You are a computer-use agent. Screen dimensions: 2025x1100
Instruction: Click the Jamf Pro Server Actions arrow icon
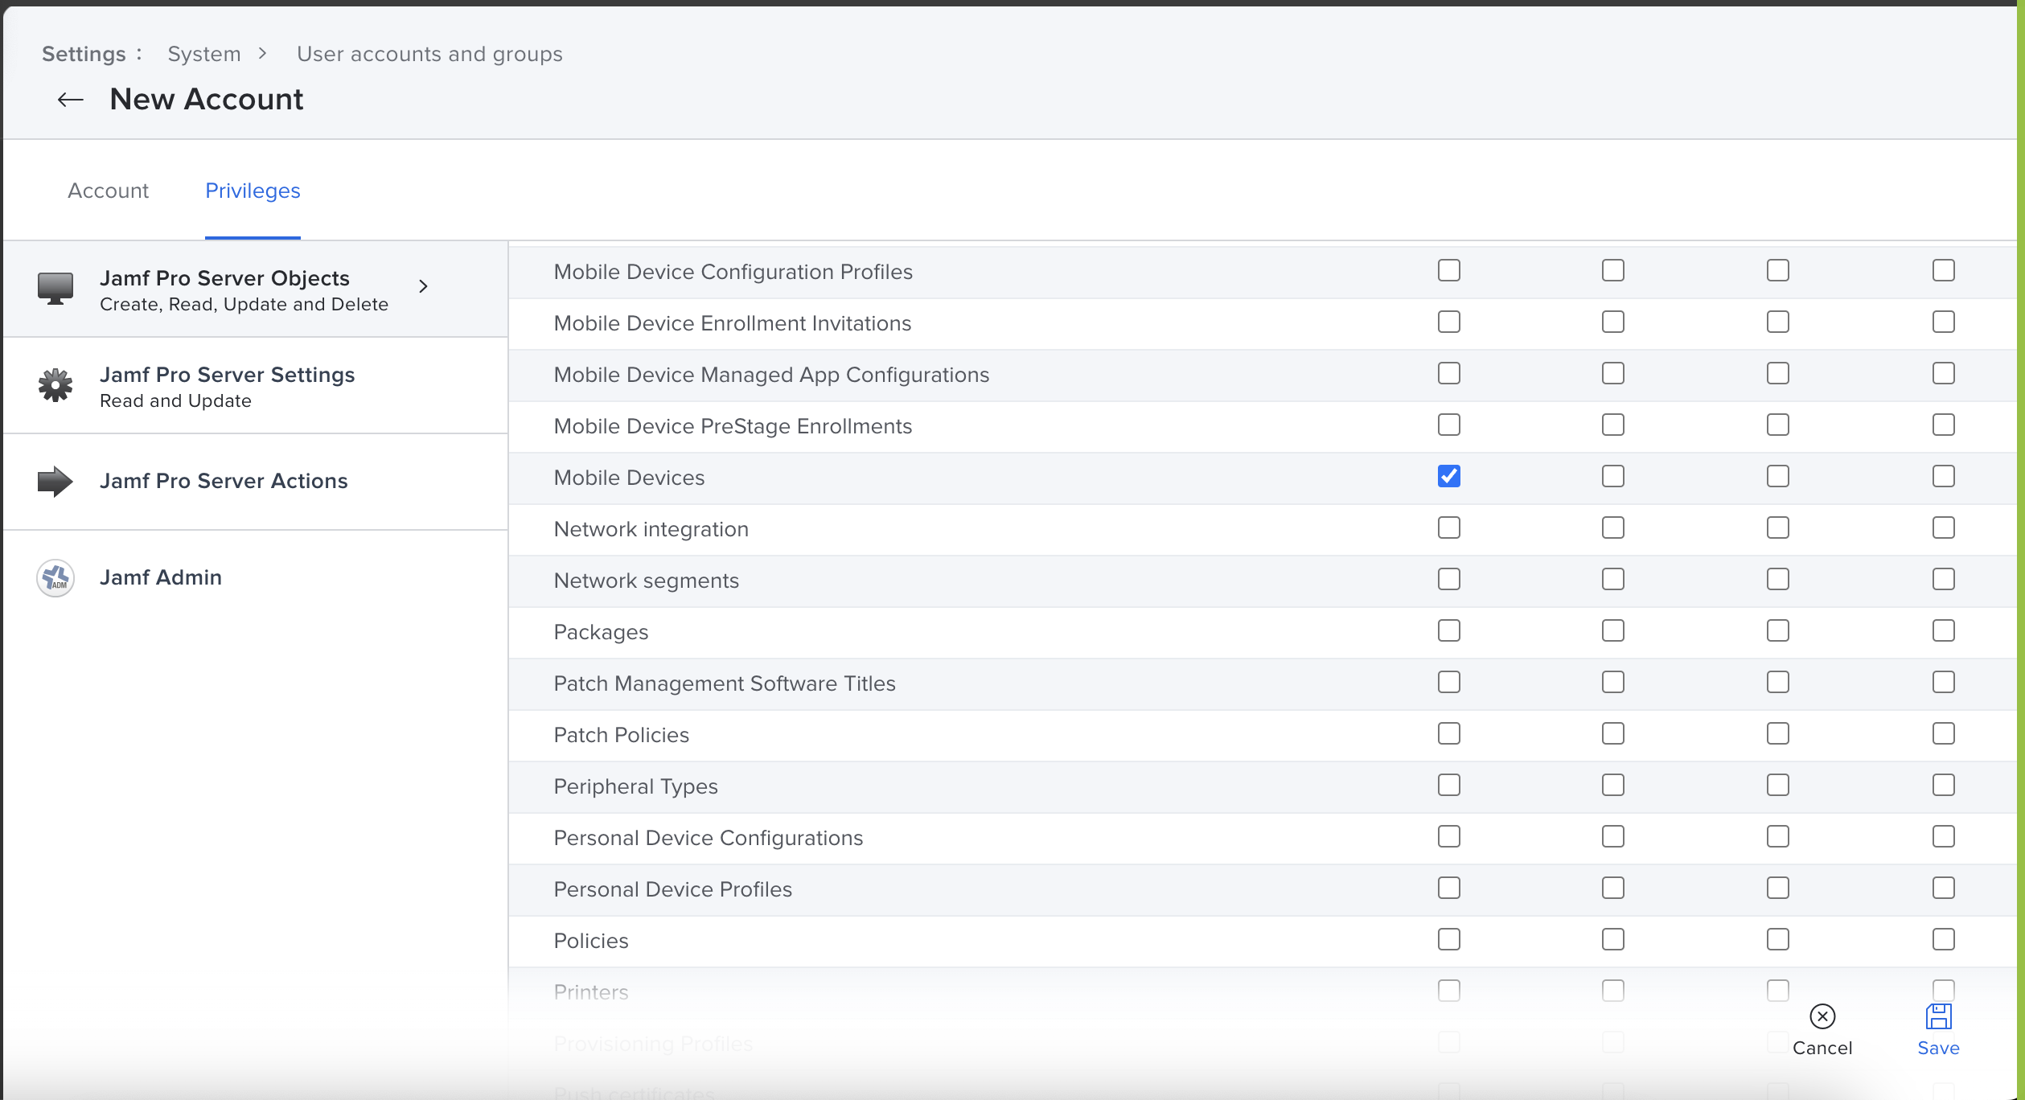click(55, 482)
